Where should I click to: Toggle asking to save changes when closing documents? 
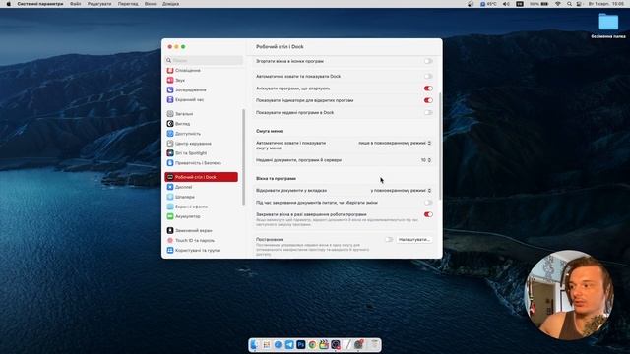[x=428, y=203]
